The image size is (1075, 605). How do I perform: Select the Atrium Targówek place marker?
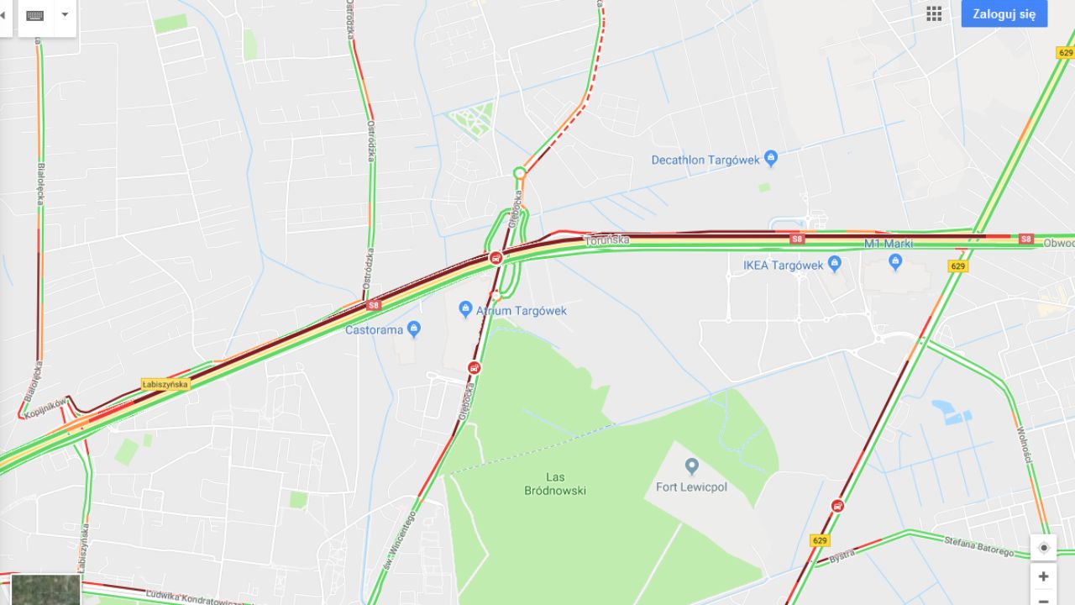pos(466,310)
